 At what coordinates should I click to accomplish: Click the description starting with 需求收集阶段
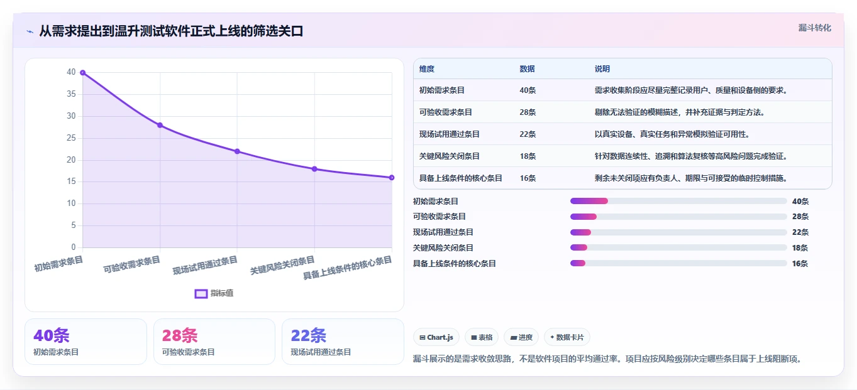coord(691,90)
